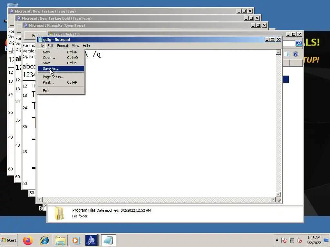This screenshot has width=330, height=247.
Task: Click the taskbar clock showing 1:43 AM
Action: tap(314, 240)
